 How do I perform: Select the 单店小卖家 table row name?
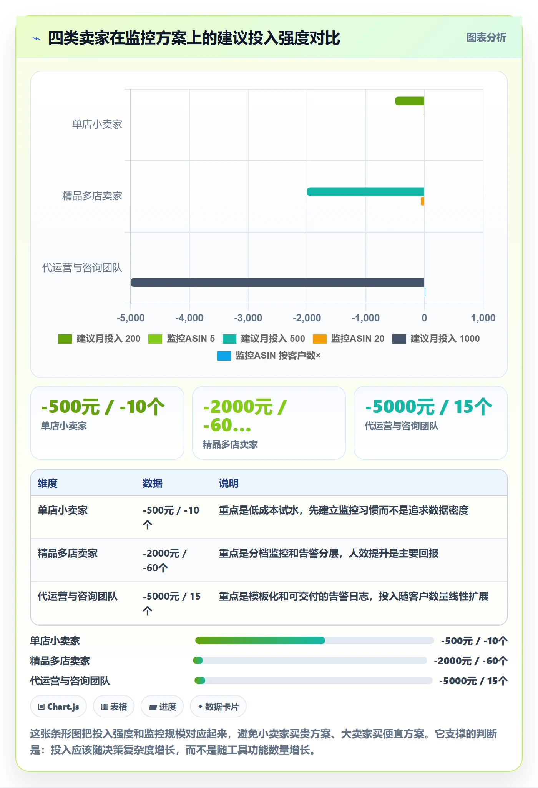click(x=63, y=510)
